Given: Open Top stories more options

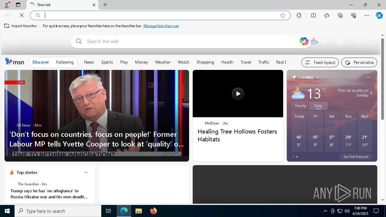Looking at the screenshot, I should (86, 172).
